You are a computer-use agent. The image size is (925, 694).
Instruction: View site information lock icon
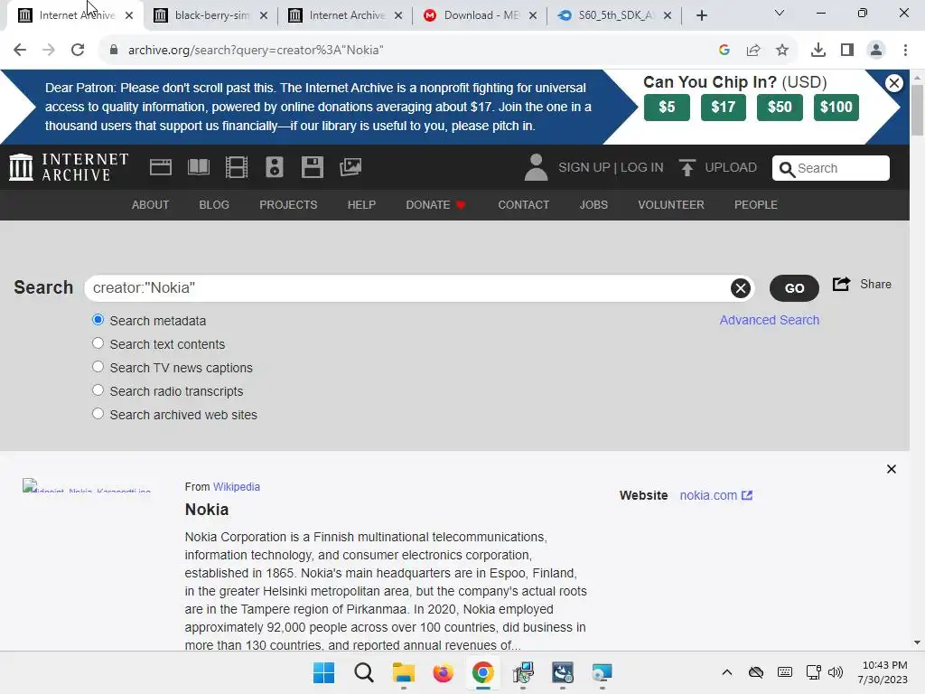click(x=114, y=51)
